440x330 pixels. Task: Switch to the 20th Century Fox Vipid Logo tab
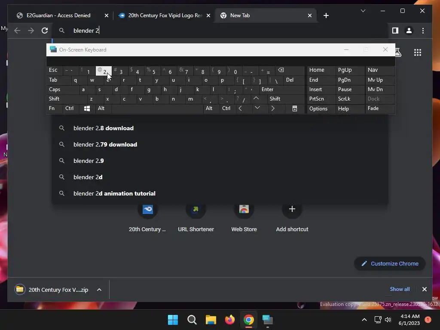(x=164, y=15)
